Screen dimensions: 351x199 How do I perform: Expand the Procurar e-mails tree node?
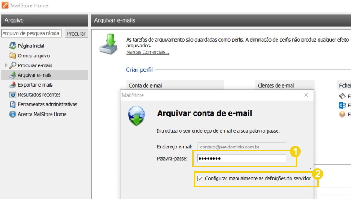(6, 65)
